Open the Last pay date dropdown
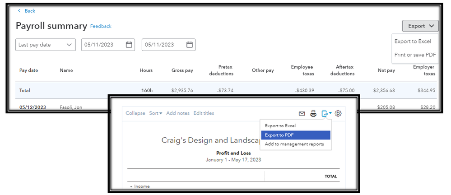 pos(46,45)
